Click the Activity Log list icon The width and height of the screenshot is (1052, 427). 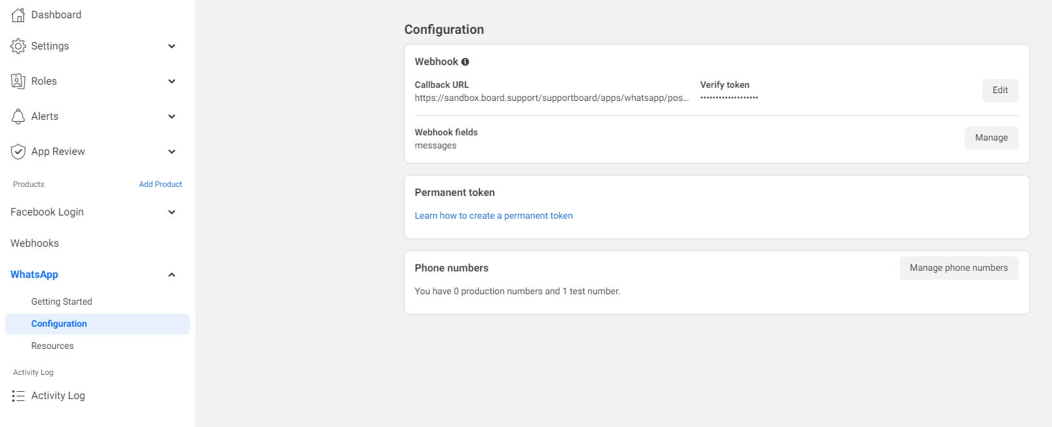coord(18,396)
